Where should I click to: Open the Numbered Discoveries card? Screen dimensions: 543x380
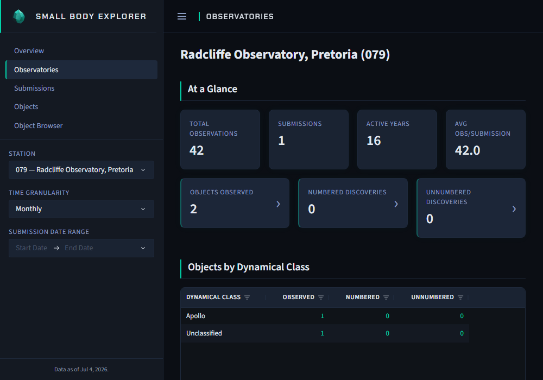point(353,203)
